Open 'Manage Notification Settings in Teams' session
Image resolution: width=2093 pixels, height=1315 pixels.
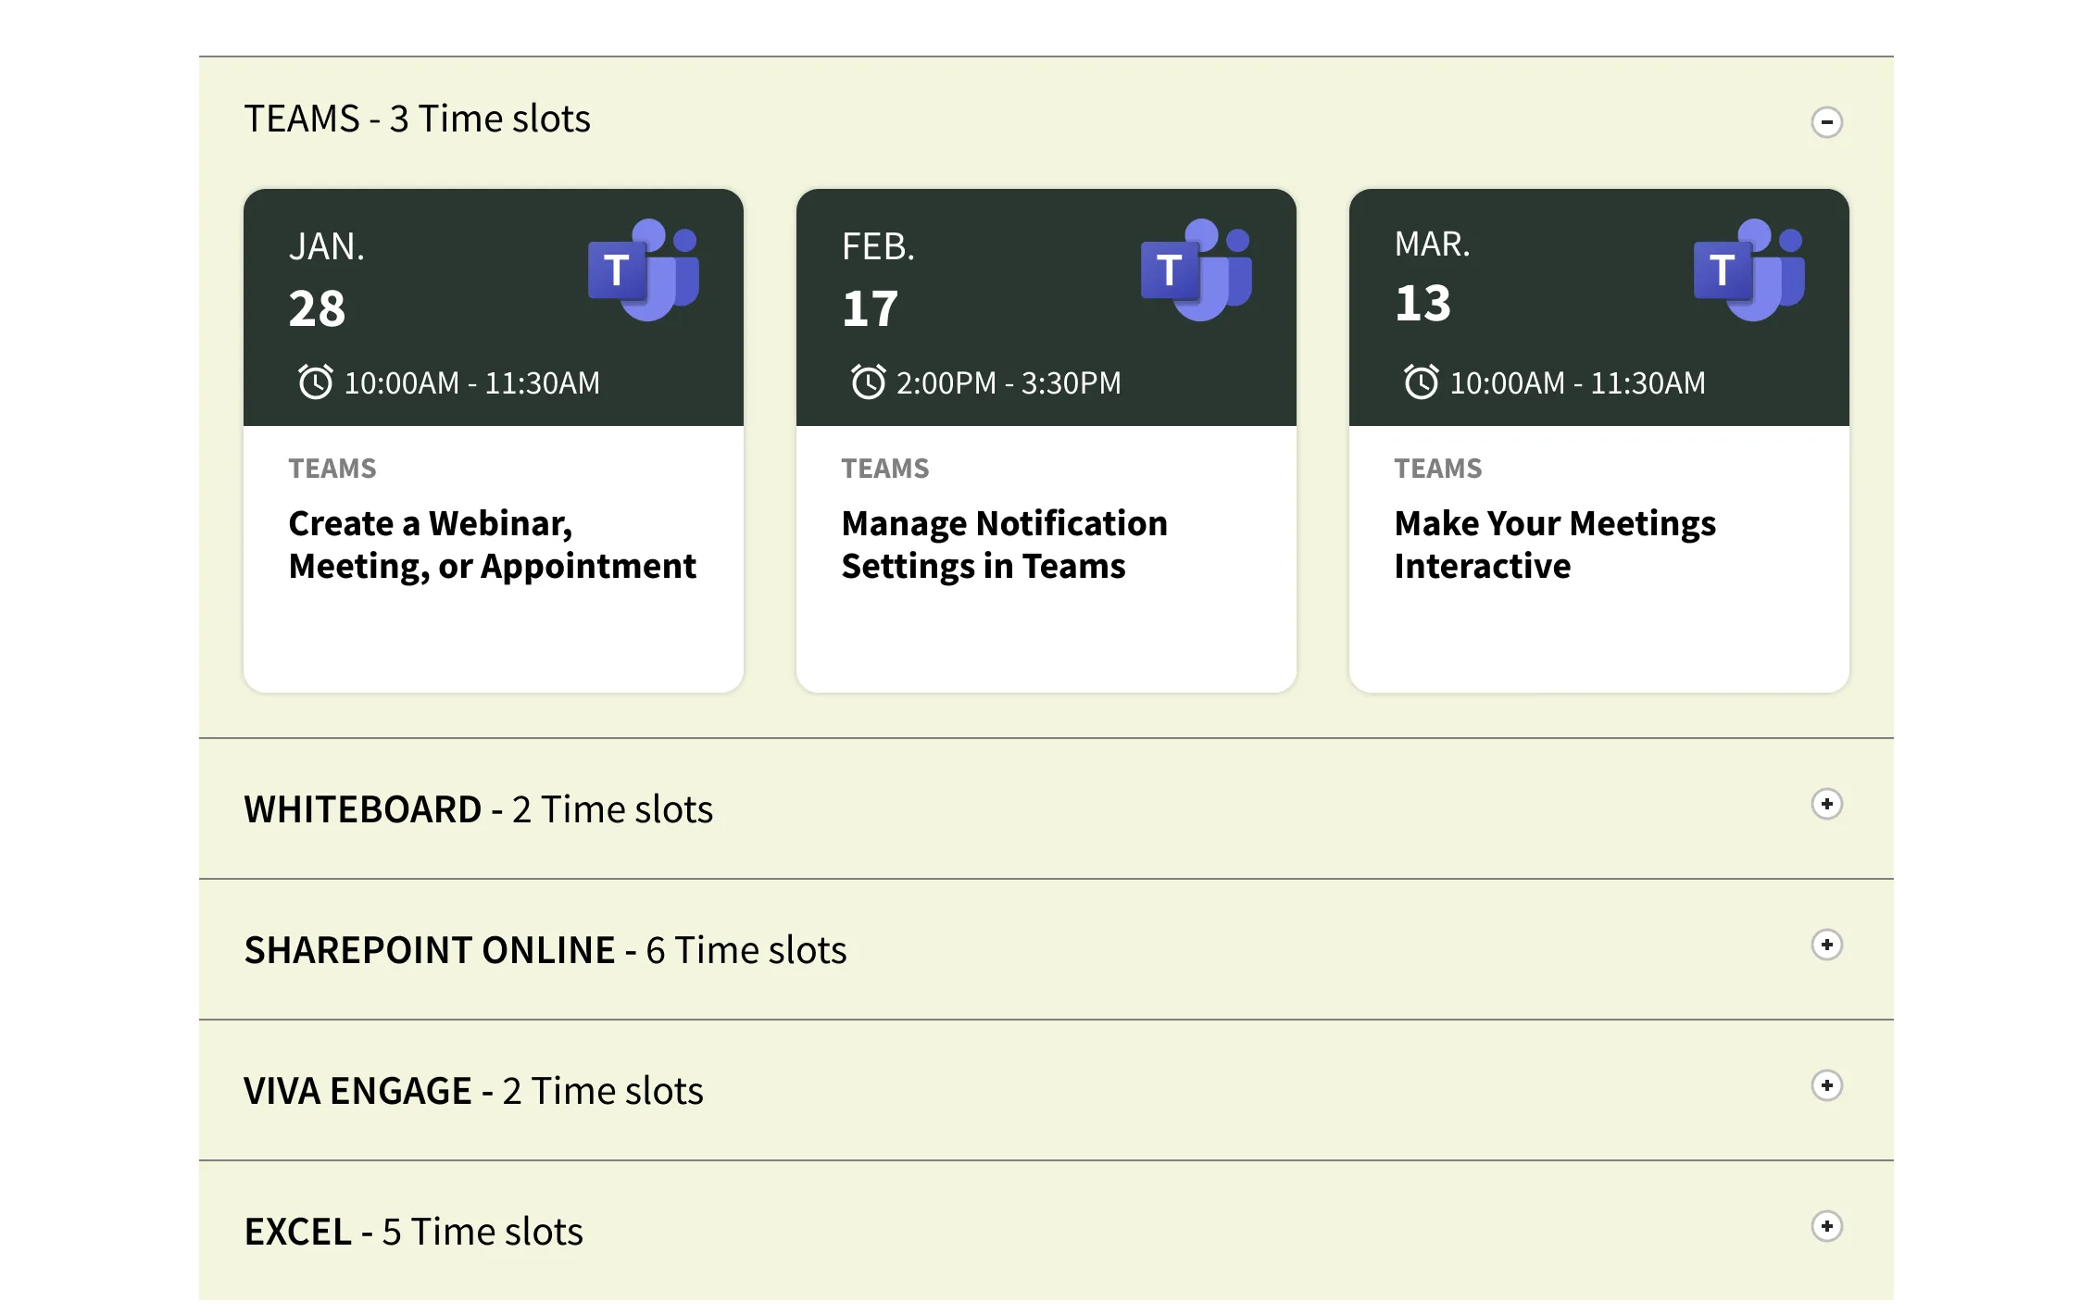click(1004, 545)
